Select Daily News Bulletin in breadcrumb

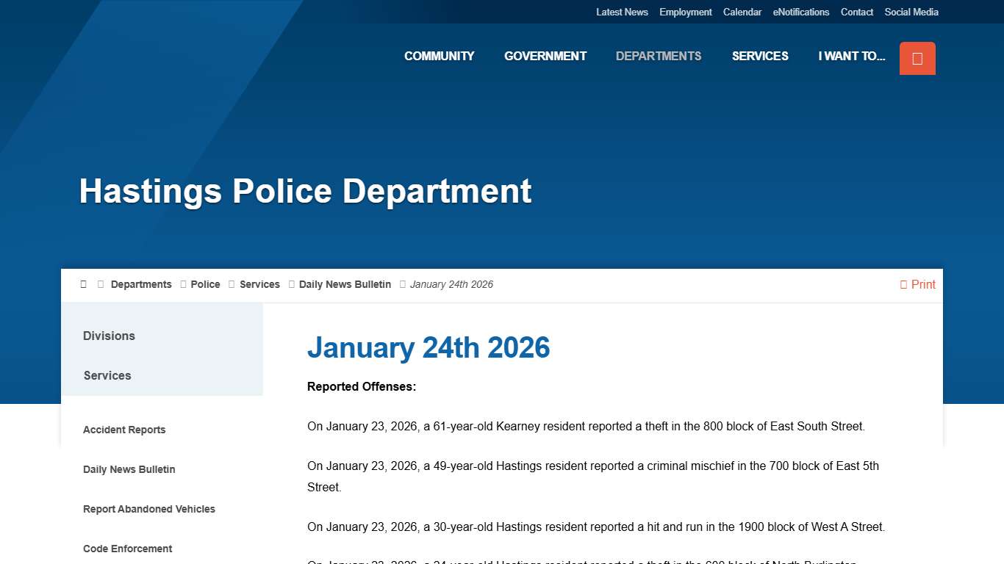click(x=345, y=284)
